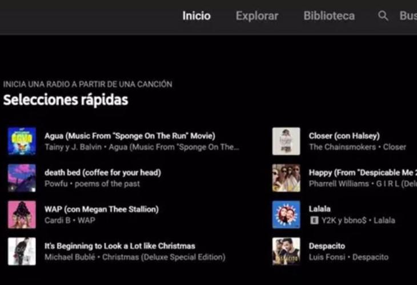Click the Despacito album thumbnail
The width and height of the screenshot is (417, 285).
click(x=286, y=251)
